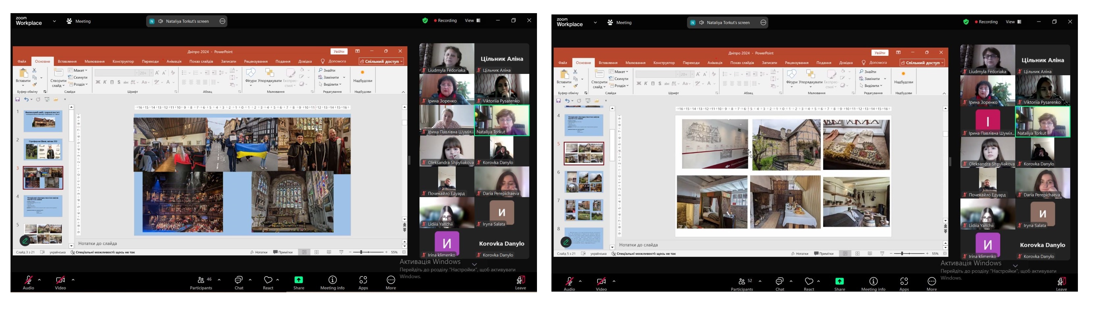Click gallery divider handle in left Zoom window

tap(409, 160)
